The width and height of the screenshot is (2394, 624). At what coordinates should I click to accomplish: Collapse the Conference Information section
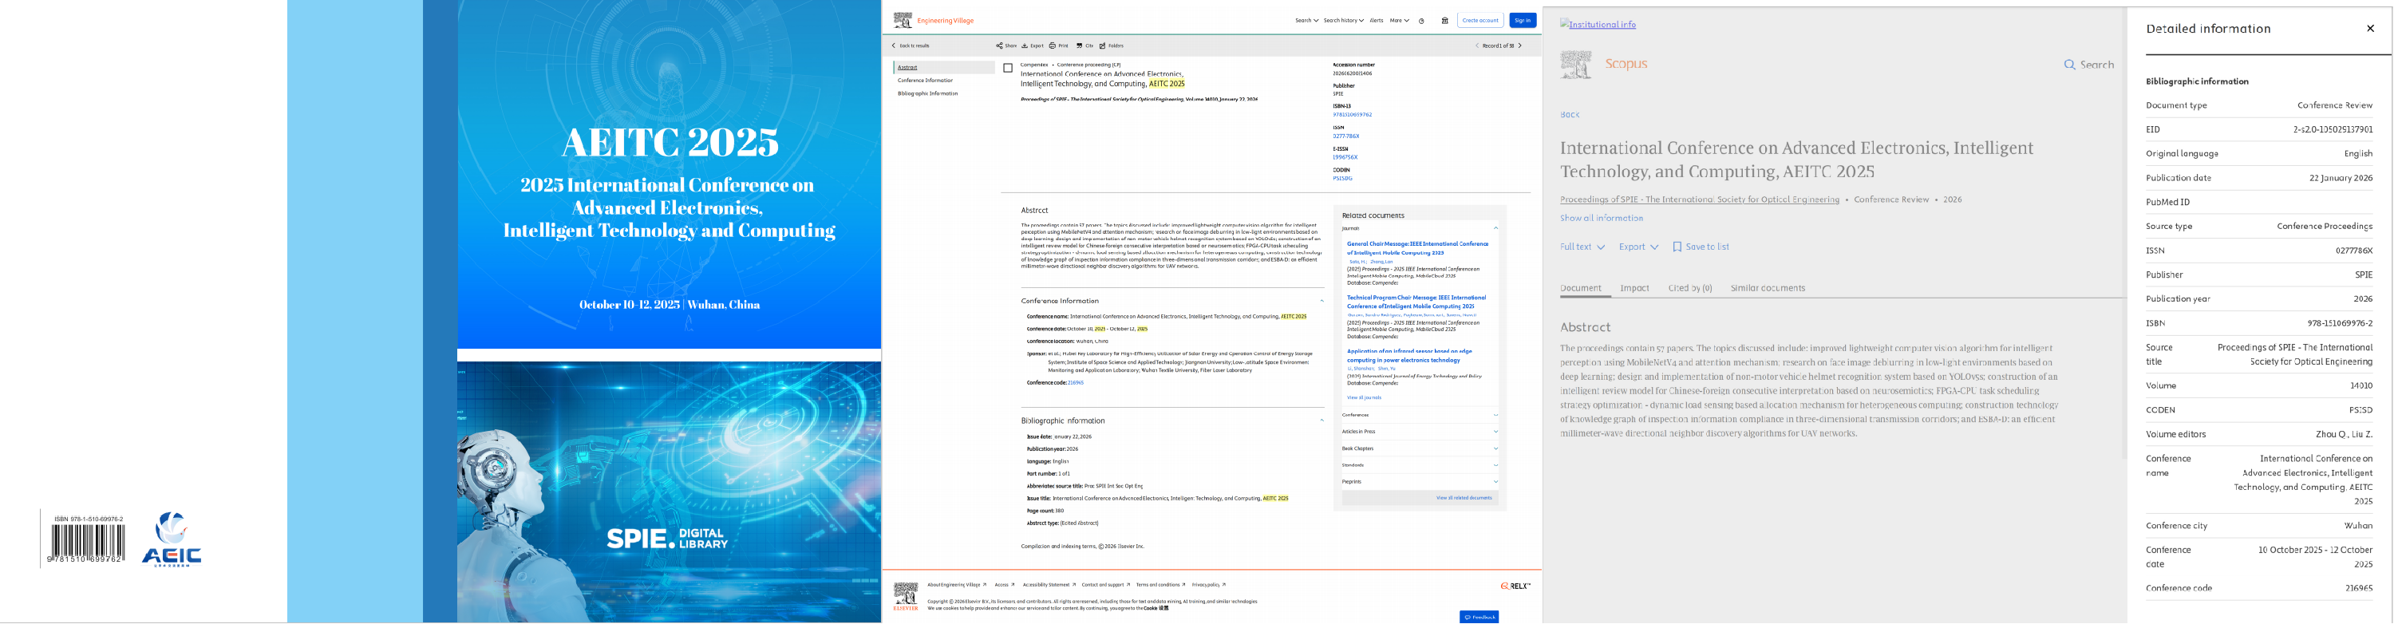click(x=1321, y=302)
